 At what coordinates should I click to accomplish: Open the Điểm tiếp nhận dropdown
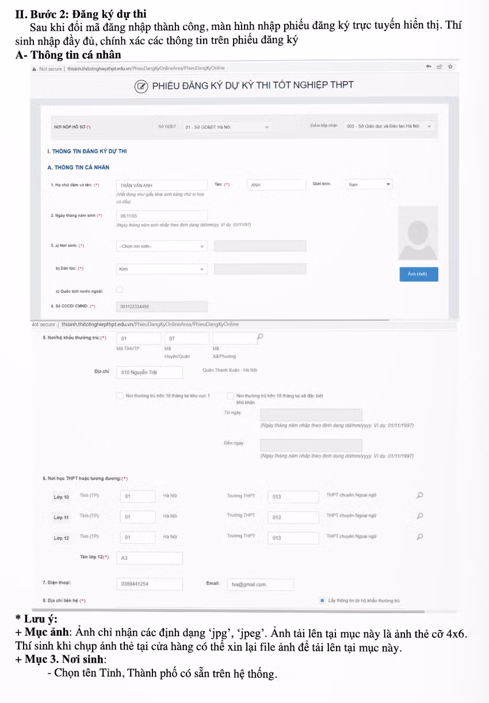(x=388, y=126)
